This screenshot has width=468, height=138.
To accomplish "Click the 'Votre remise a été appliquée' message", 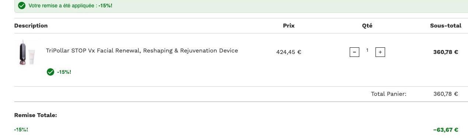I will point(70,6).
